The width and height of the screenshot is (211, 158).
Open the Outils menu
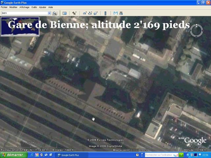tap(34, 7)
